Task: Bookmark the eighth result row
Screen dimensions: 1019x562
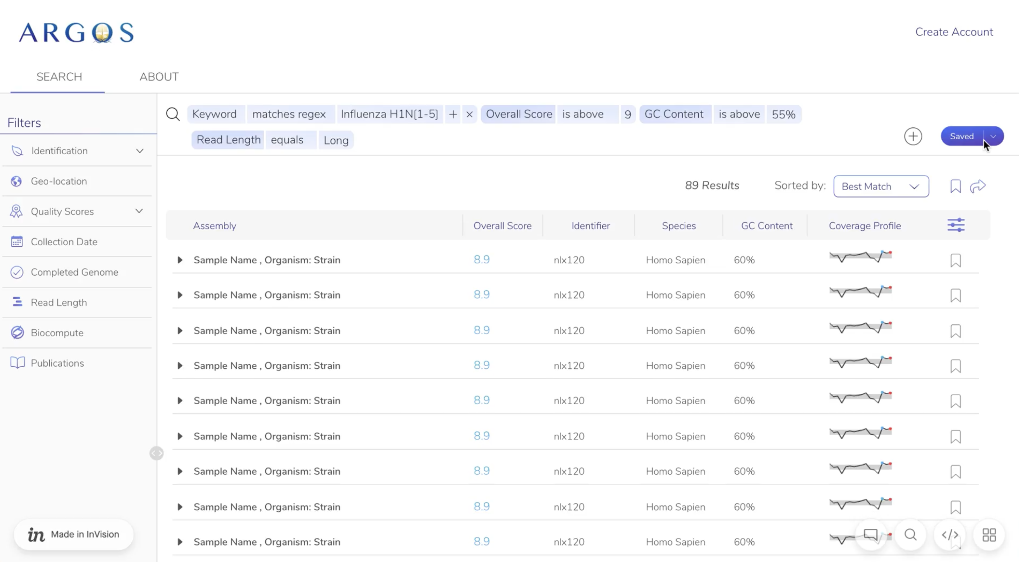Action: (x=955, y=507)
